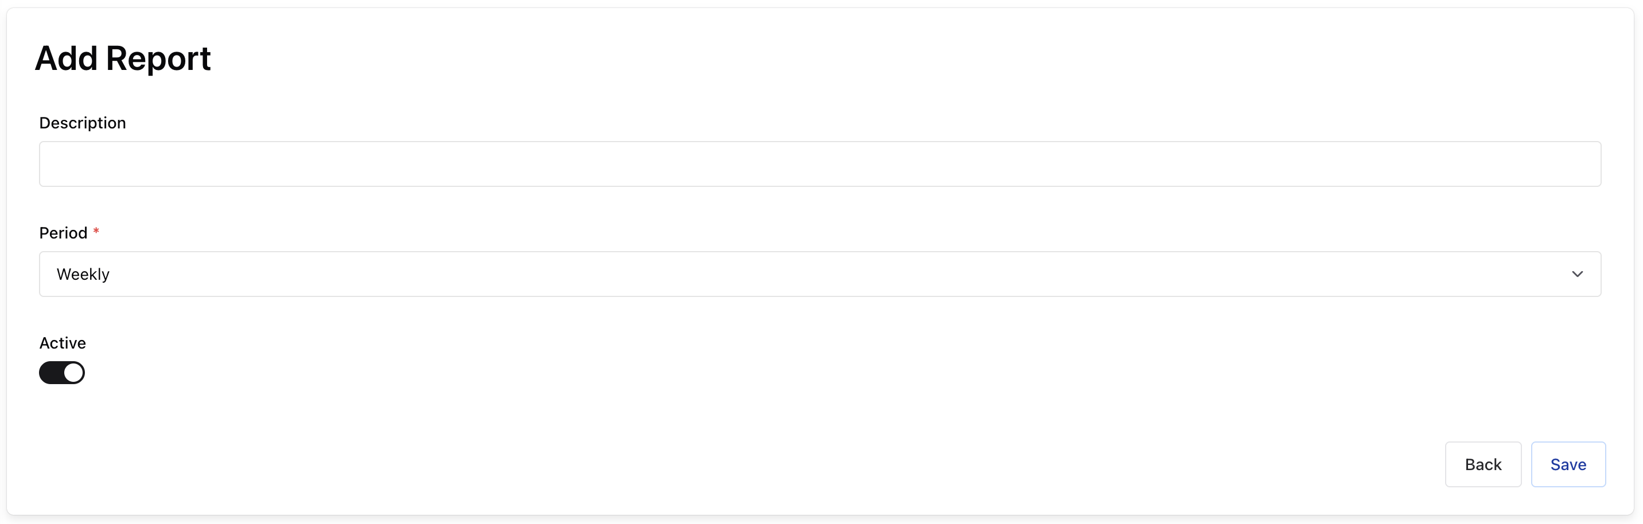Click the red required asterisk next to Period
The image size is (1643, 524).
(96, 232)
